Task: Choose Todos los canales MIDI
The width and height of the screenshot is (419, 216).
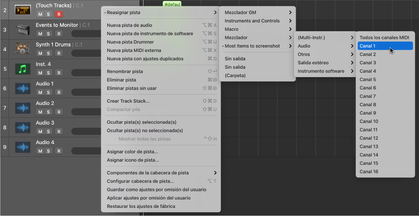Action: (x=385, y=38)
